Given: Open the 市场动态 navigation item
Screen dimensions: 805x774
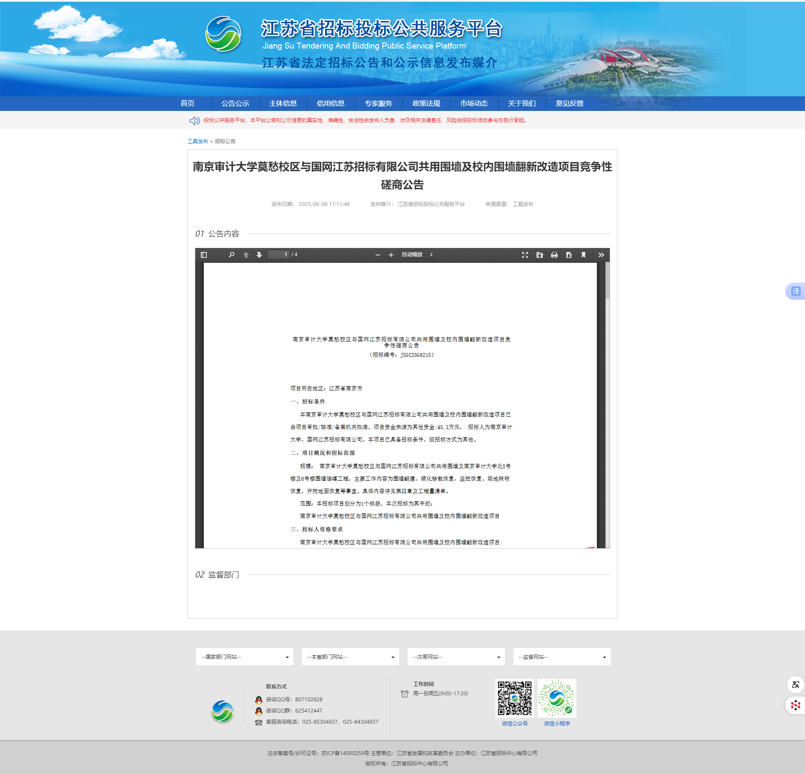Looking at the screenshot, I should (x=474, y=103).
